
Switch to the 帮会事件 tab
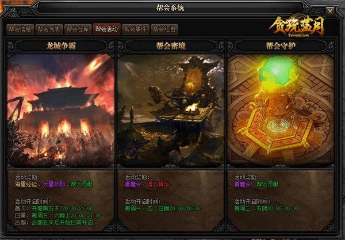click(136, 29)
